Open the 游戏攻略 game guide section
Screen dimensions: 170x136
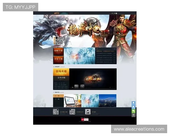pyautogui.click(x=61, y=78)
